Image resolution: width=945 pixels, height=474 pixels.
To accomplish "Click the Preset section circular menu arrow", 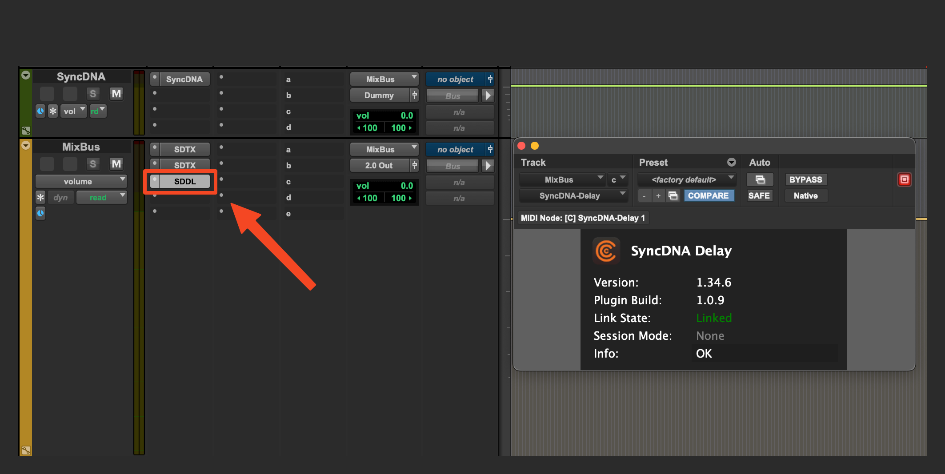I will click(731, 162).
